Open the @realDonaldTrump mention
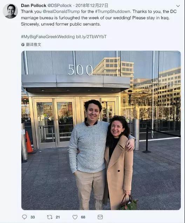This screenshot has height=223, width=185. coord(61,12)
